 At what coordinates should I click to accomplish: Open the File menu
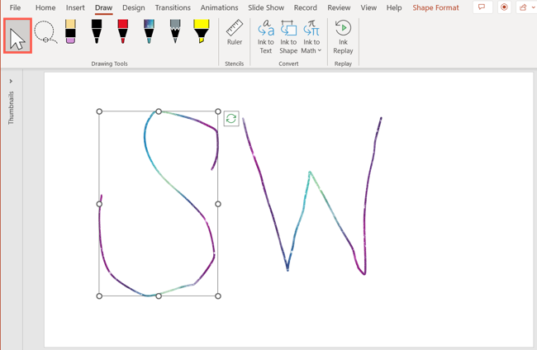click(x=15, y=7)
